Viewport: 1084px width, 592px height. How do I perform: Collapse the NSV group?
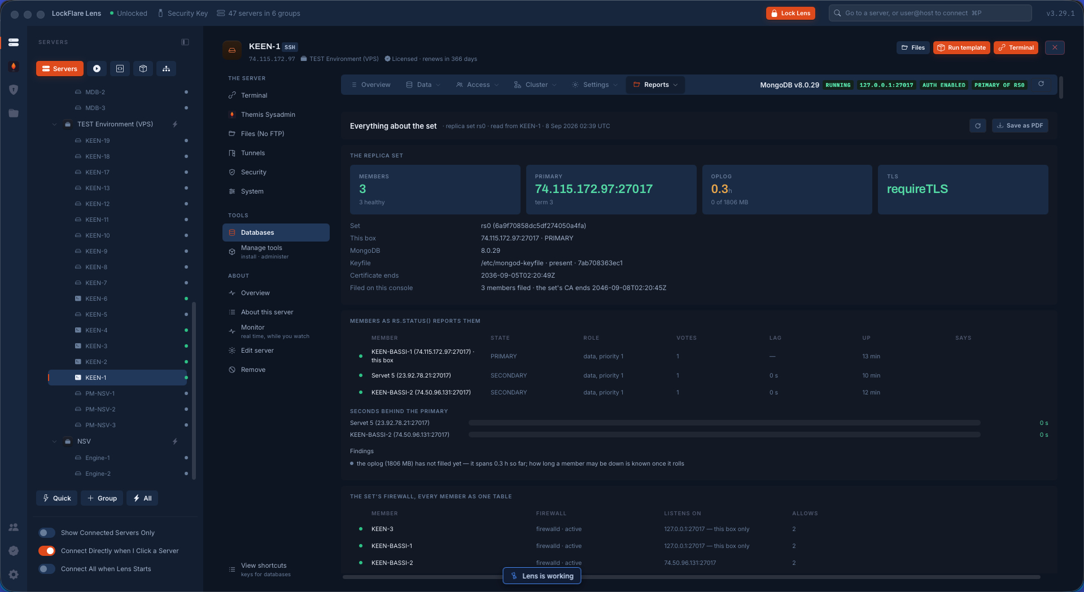[x=55, y=441]
